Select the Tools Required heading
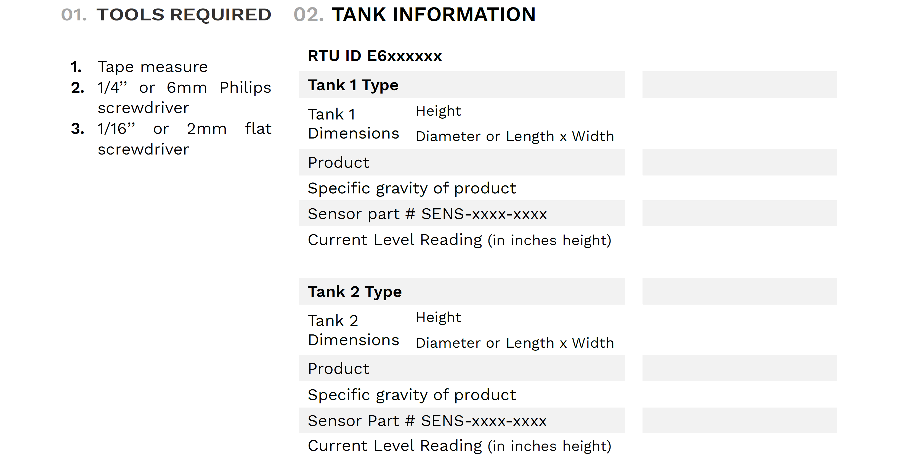Image resolution: width=900 pixels, height=463 pixels. point(166,15)
